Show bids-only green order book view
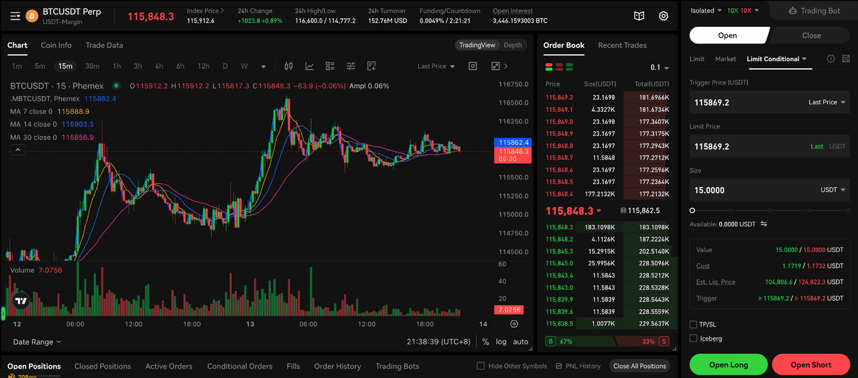The image size is (858, 378). pyautogui.click(x=570, y=67)
